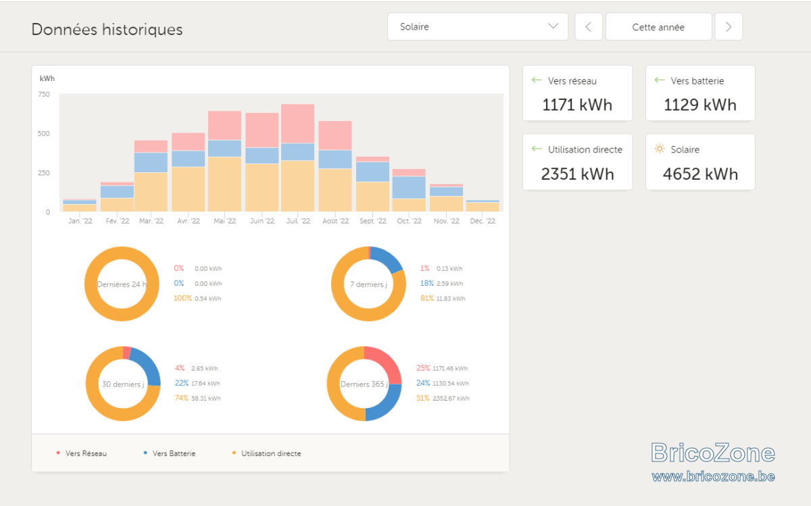Click the 'Dernières 24 h' donut chart
Viewport: 811px width, 506px height.
[122, 284]
